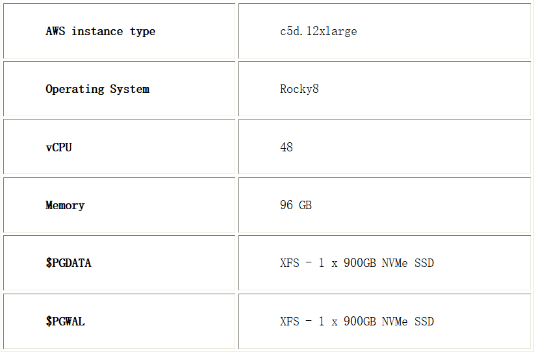Click the $PGDATA label cell

pyautogui.click(x=120, y=263)
